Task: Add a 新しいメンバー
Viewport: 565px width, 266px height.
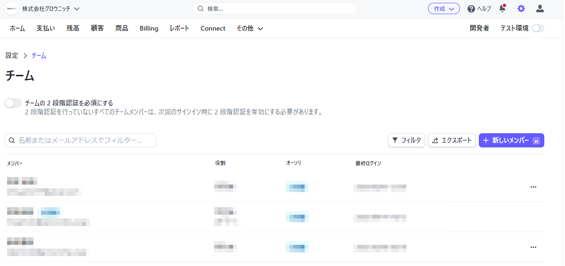Action: 511,140
